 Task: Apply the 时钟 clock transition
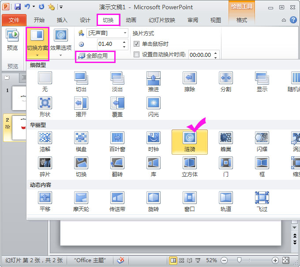tap(153, 141)
